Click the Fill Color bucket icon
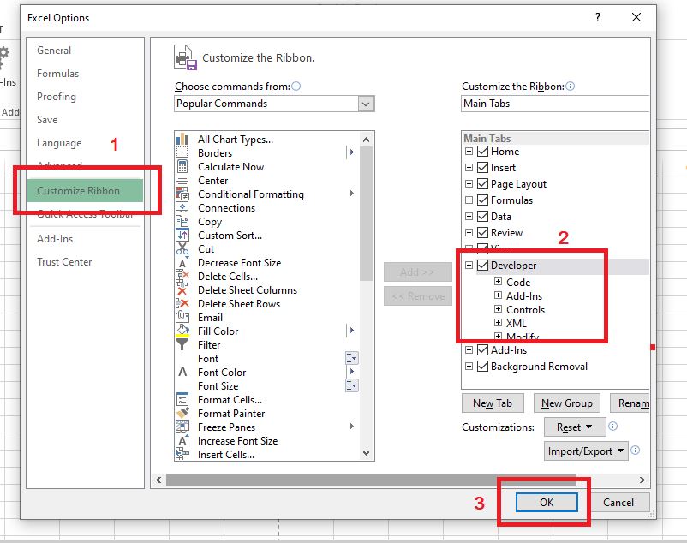The width and height of the screenshot is (687, 543). tap(182, 331)
